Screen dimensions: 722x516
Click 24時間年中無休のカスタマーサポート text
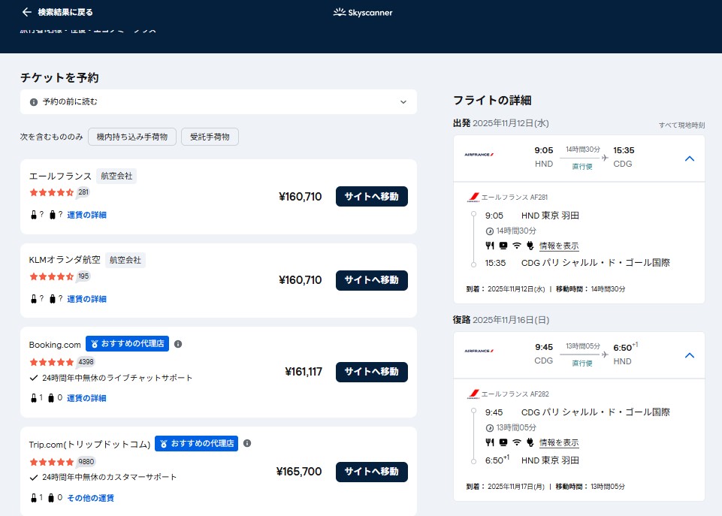click(110, 478)
